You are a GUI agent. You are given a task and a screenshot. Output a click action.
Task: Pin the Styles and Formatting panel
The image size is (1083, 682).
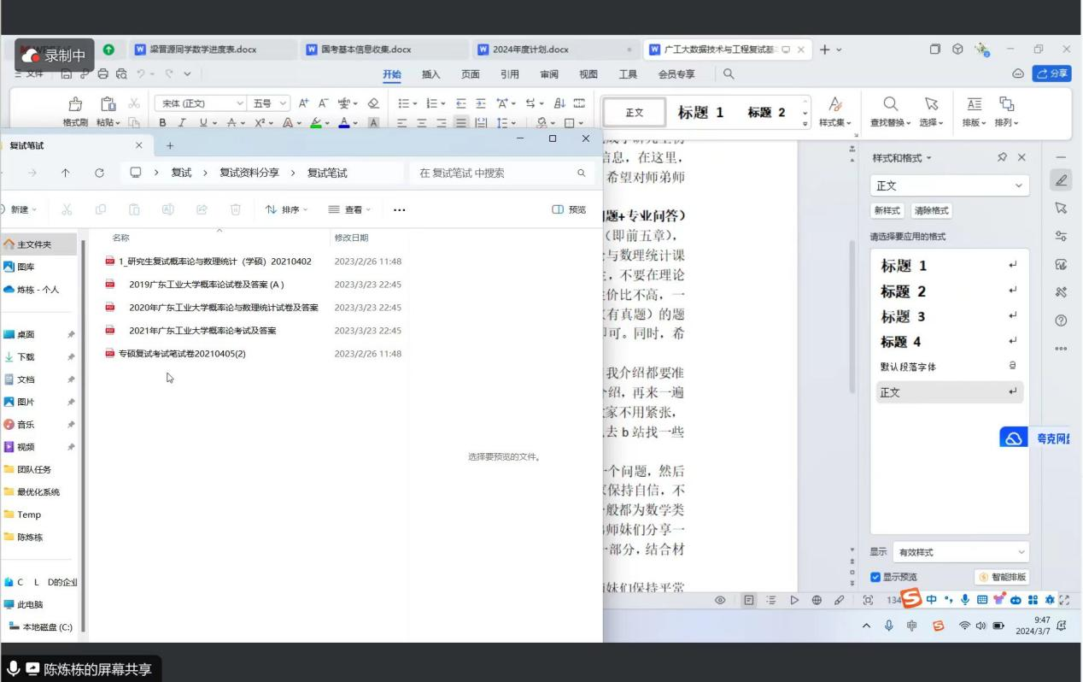1002,158
